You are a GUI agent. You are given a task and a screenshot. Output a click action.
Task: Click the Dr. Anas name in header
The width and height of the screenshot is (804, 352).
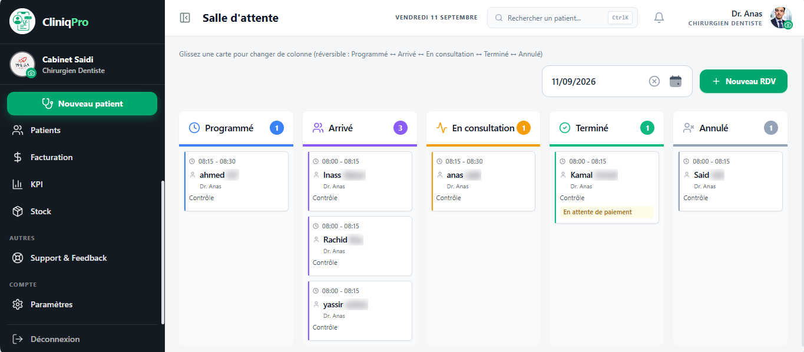click(x=747, y=14)
